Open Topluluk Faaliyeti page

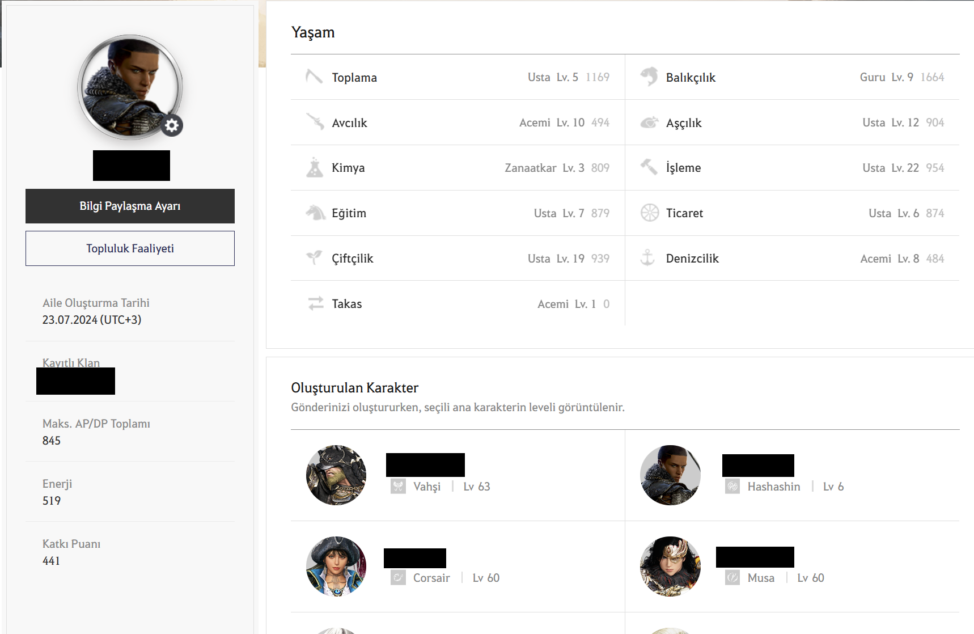[130, 248]
